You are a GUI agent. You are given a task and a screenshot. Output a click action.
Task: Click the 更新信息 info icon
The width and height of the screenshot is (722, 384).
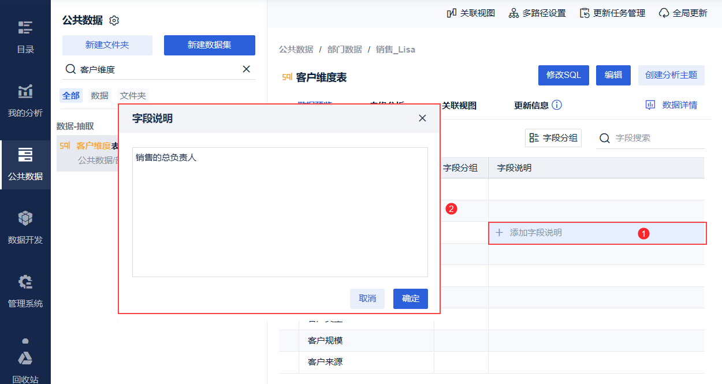557,105
